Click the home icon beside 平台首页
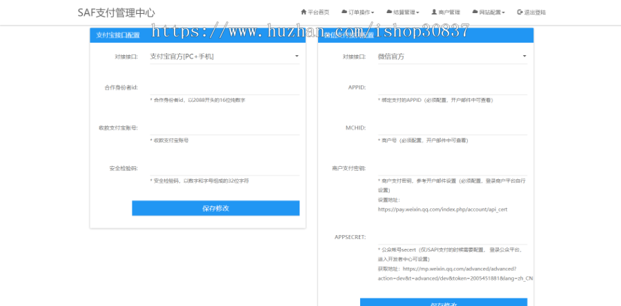Image resolution: width=621 pixels, height=306 pixels. coord(303,12)
